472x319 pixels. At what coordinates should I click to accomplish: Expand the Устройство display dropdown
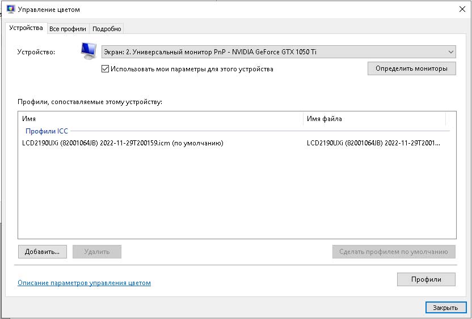coord(278,52)
